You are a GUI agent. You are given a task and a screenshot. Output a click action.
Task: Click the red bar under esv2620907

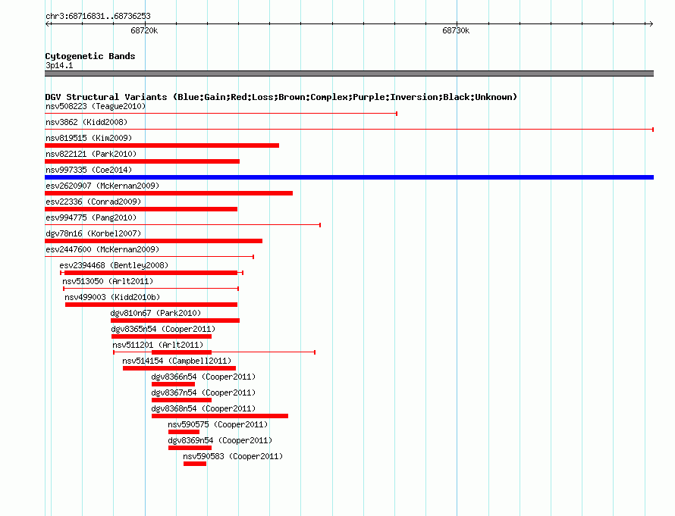168,193
